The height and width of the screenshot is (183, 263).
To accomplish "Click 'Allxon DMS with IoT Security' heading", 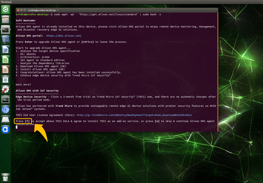I will coord(37,91).
